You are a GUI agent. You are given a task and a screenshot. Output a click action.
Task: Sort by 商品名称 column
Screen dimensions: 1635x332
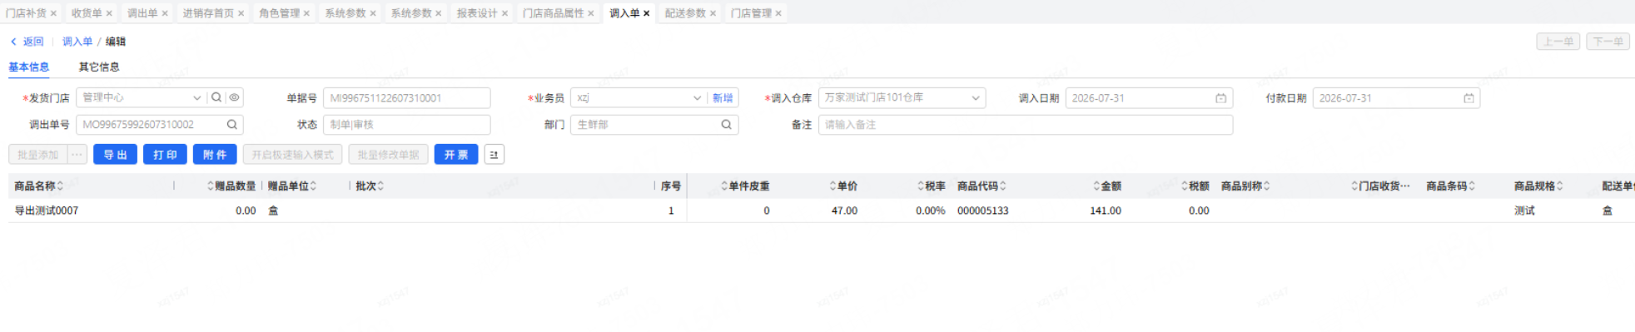60,186
